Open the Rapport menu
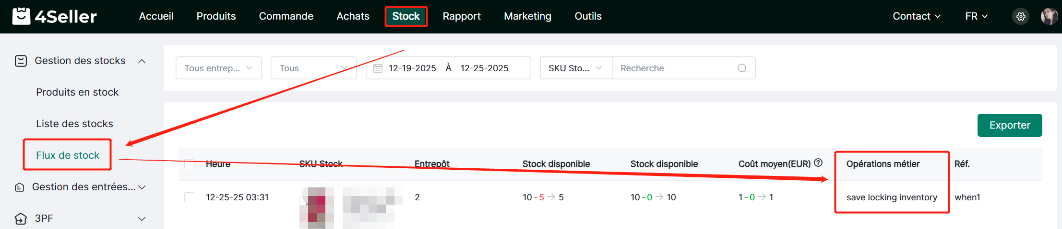The image size is (1062, 229). (461, 16)
